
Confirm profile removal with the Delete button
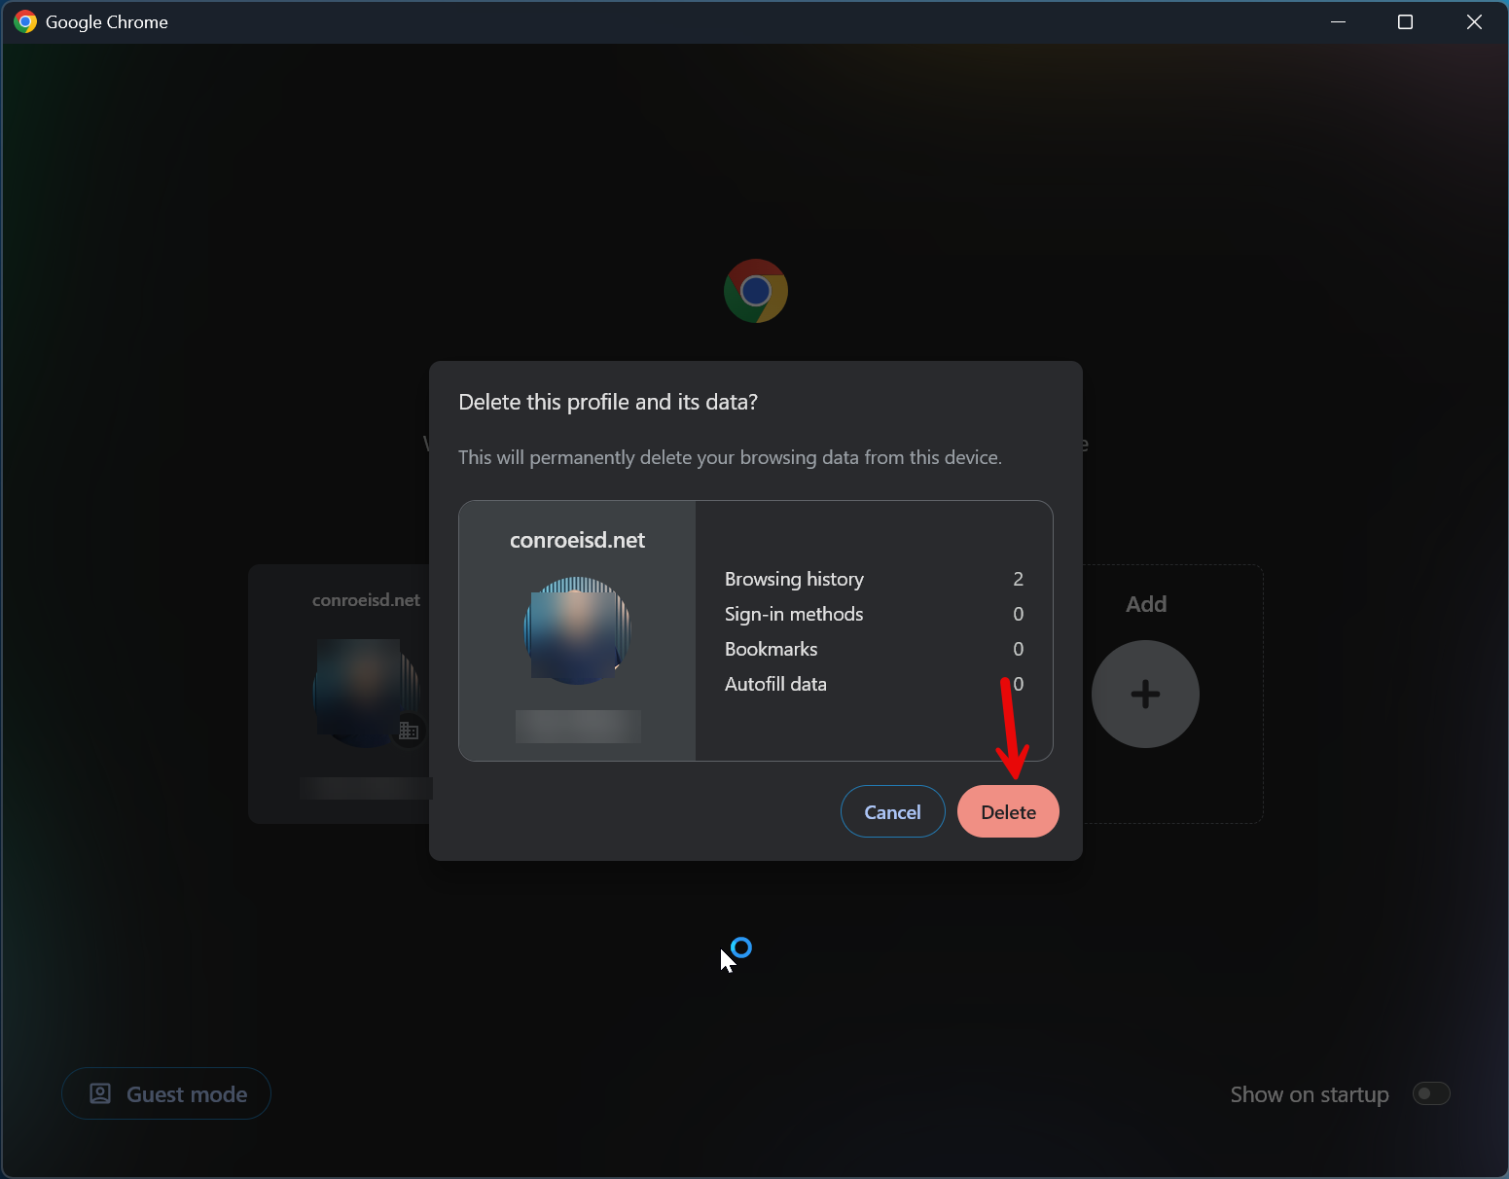pyautogui.click(x=1008, y=811)
